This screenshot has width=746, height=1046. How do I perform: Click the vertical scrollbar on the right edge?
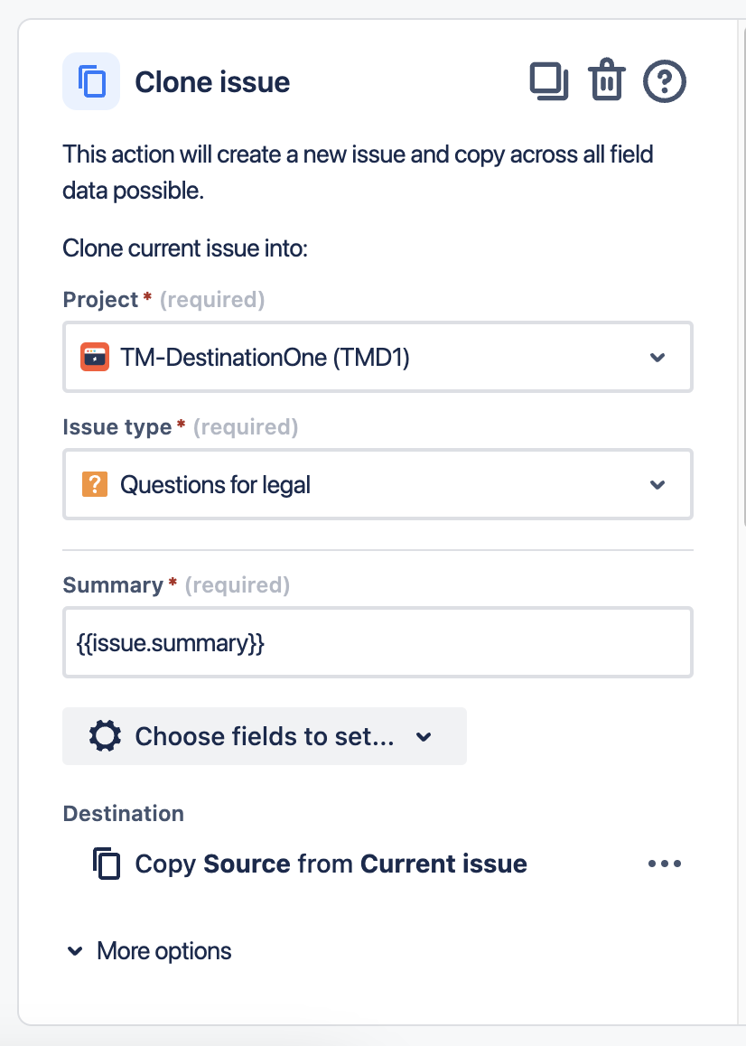[742, 271]
